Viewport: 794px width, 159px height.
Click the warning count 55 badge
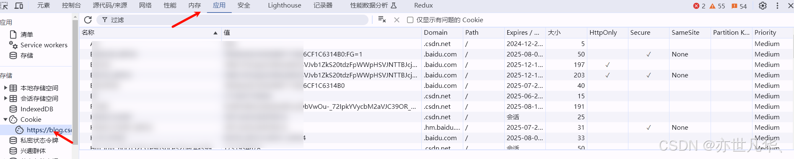pyautogui.click(x=717, y=6)
